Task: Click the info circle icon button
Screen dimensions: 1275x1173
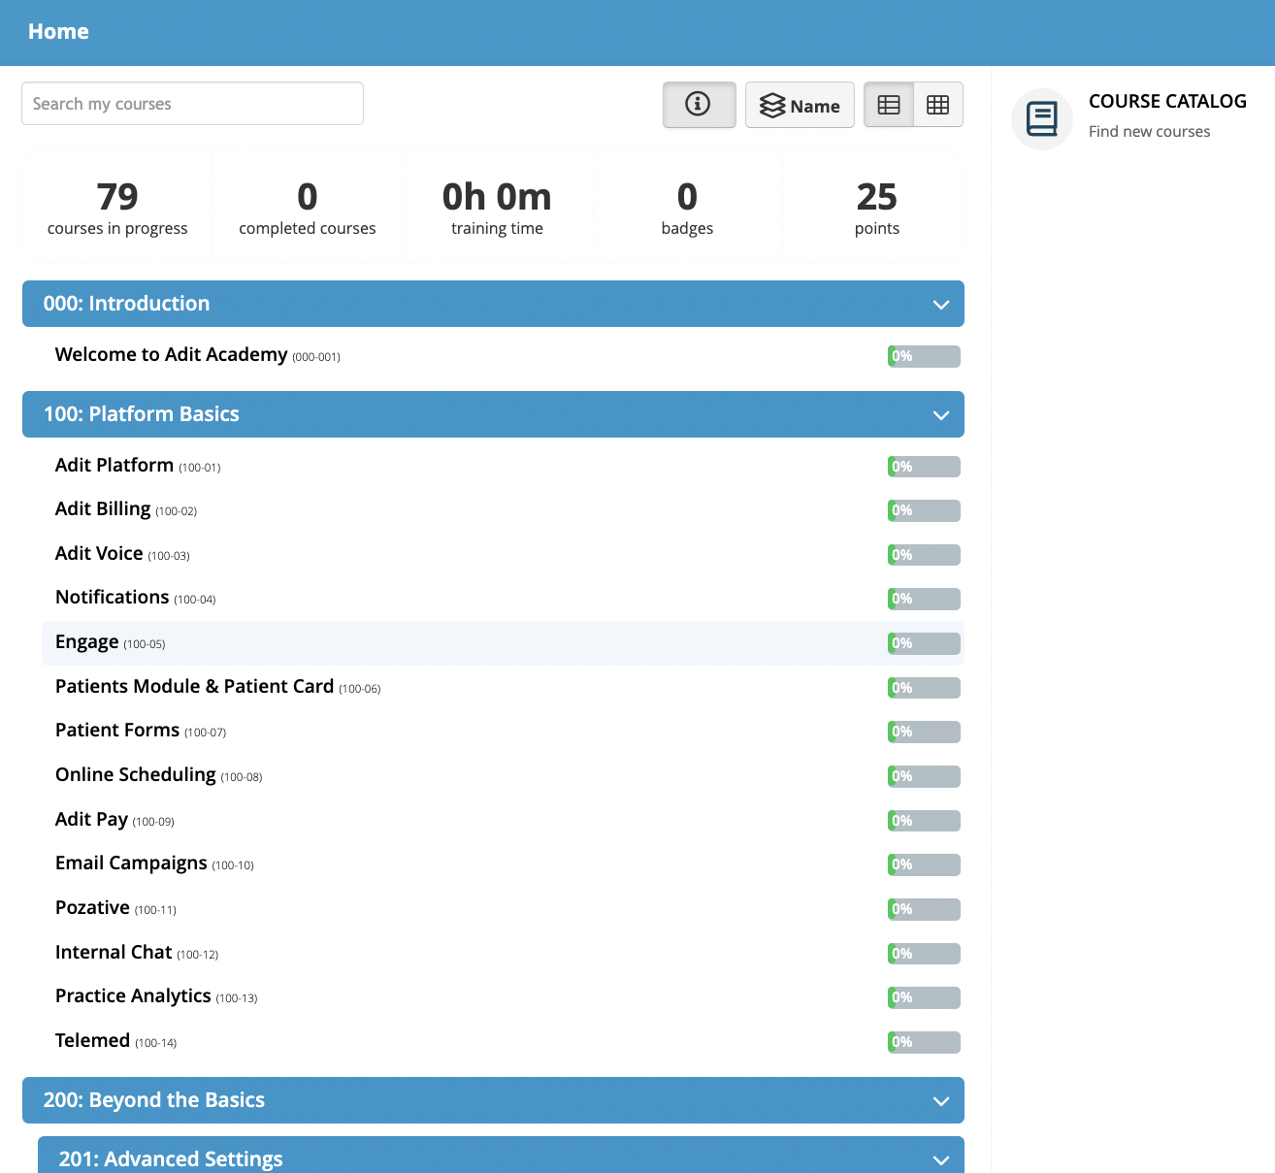Action: tap(699, 105)
